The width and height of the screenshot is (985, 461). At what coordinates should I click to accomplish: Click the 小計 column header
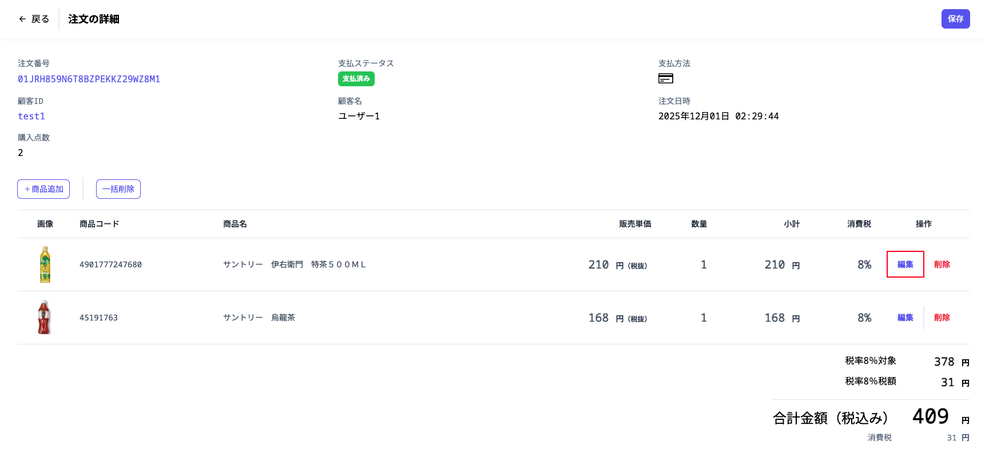tap(792, 224)
